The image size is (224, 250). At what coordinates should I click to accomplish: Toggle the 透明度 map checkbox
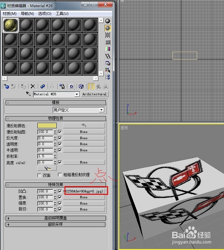click(x=60, y=144)
